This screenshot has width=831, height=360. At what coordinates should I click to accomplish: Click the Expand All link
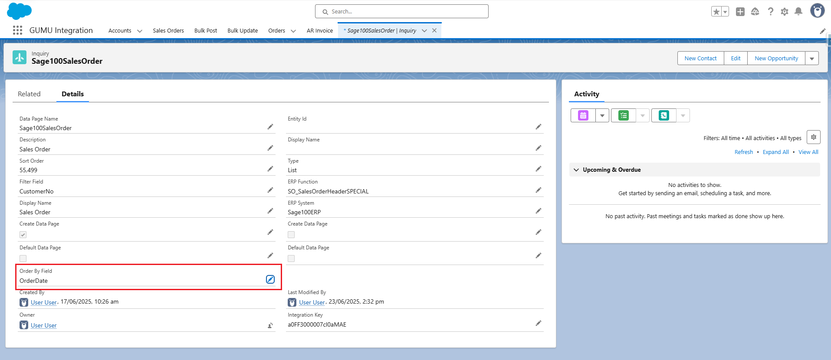coord(776,152)
